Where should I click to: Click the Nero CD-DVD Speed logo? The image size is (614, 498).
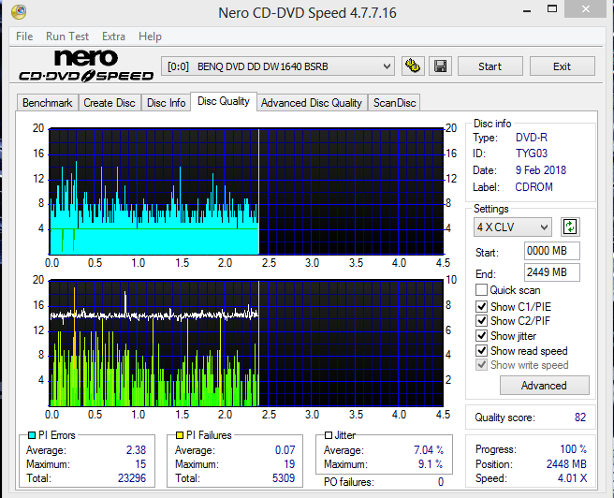(x=86, y=66)
